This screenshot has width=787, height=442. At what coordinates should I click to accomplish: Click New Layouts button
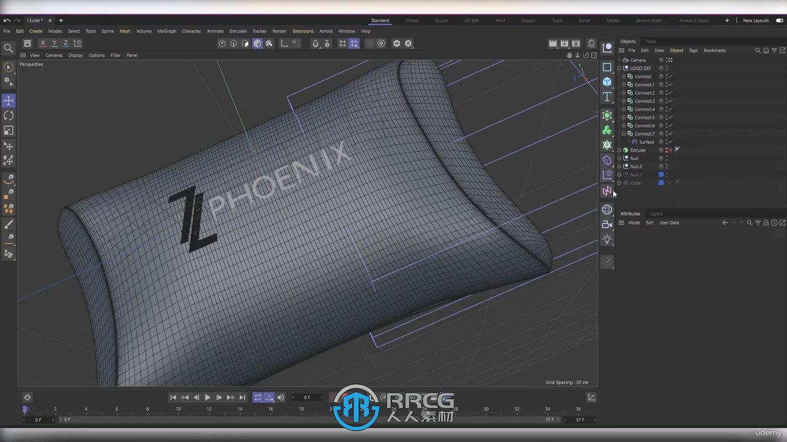click(x=756, y=20)
